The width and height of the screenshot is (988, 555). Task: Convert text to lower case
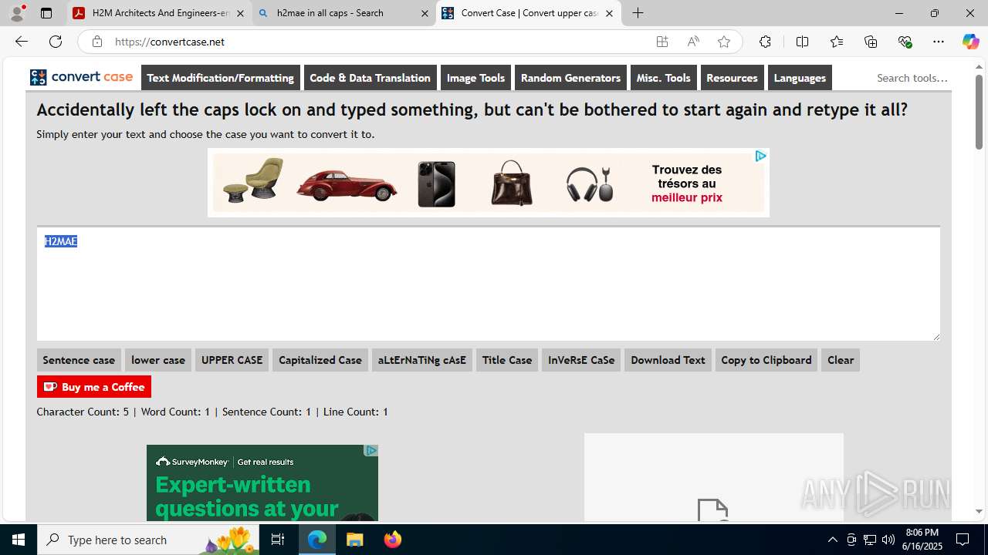point(158,360)
